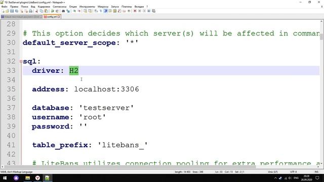Click the Open file toolbar icon

tap(7, 11)
